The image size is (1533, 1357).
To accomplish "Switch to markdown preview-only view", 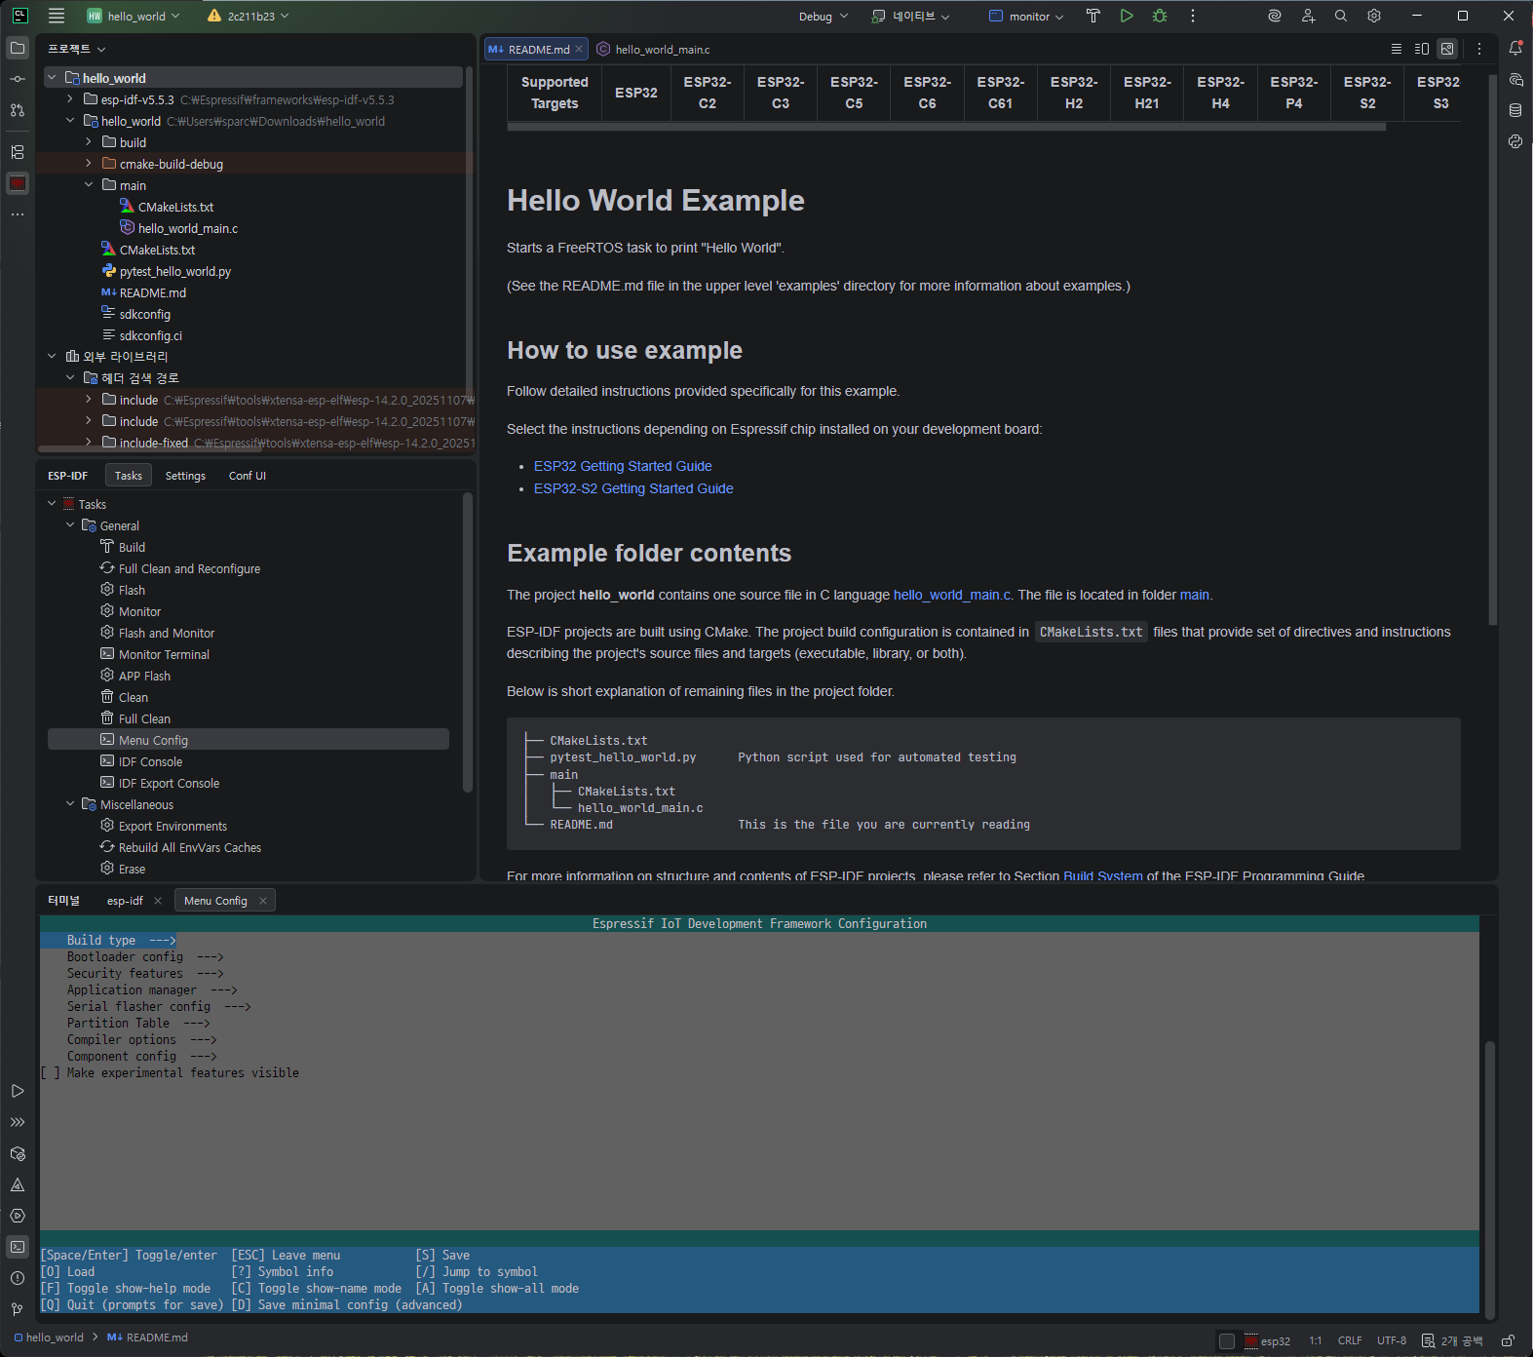I will click(x=1447, y=49).
